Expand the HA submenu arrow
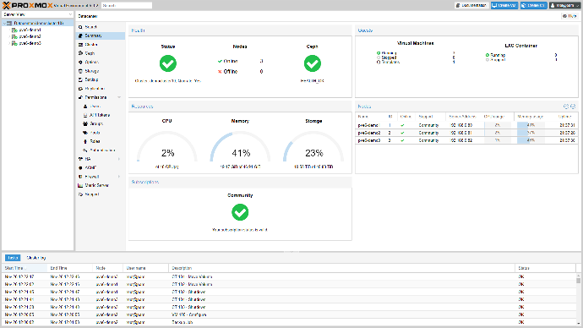The image size is (583, 328). coord(119,159)
